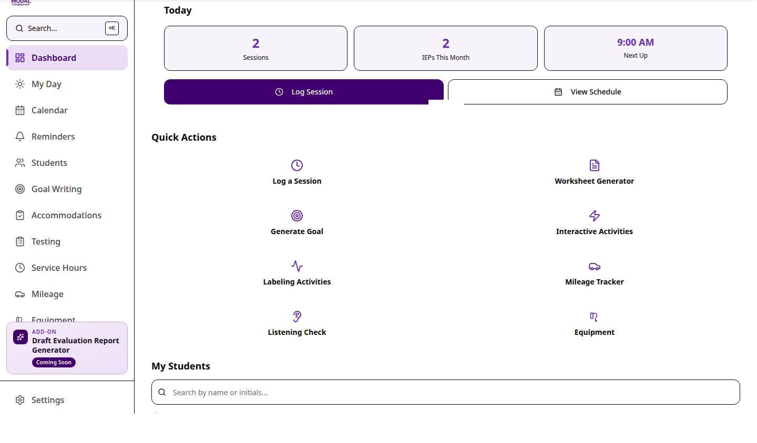Open Service Hours in the sidebar

click(67, 268)
